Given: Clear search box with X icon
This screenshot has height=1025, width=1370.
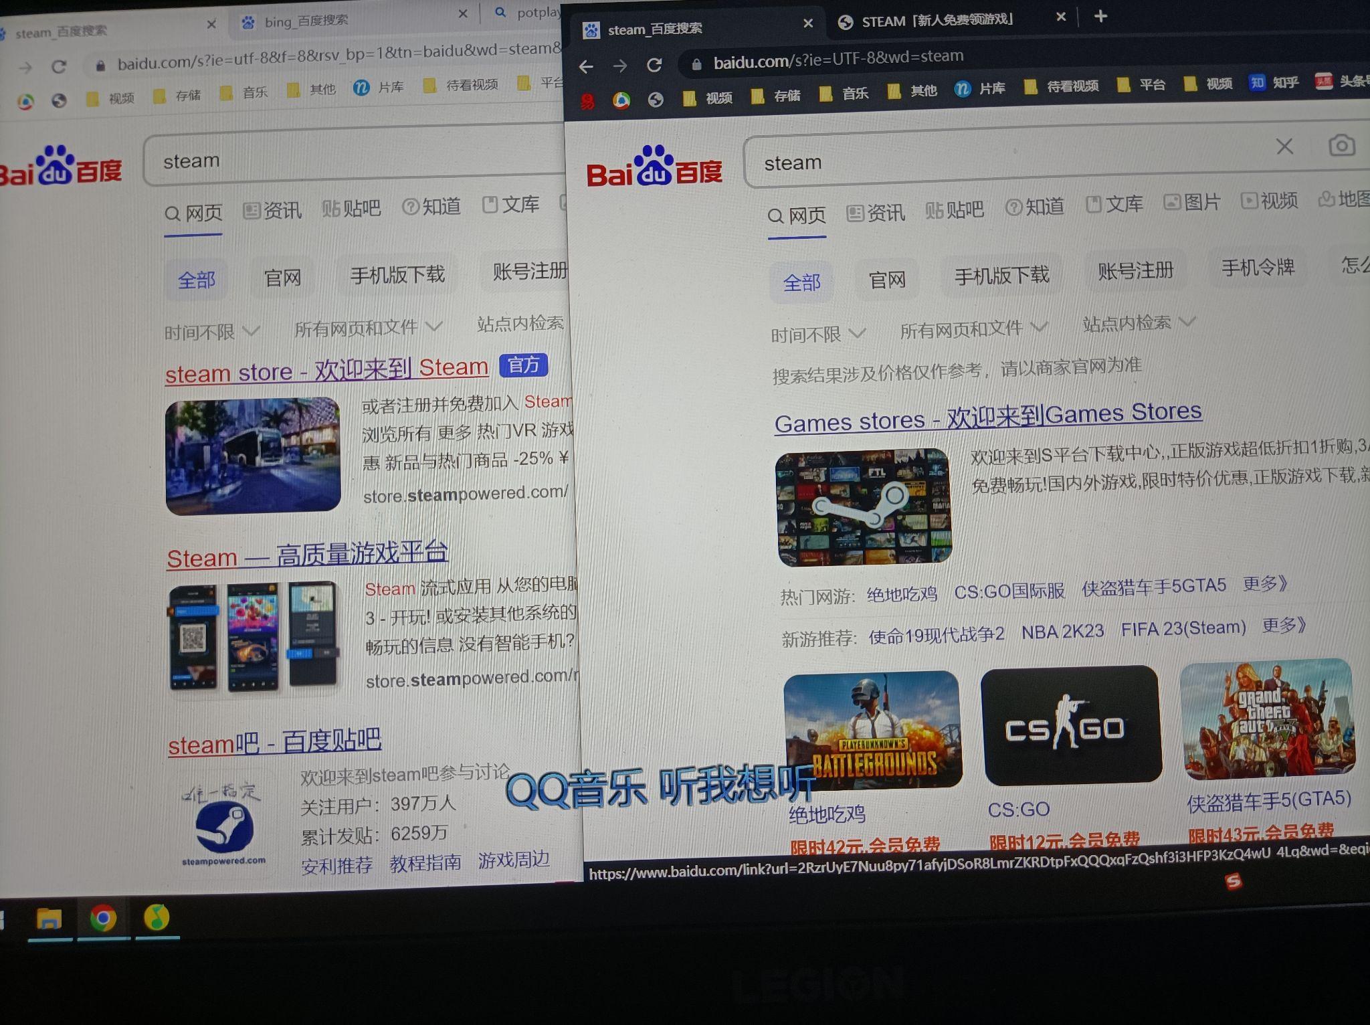Looking at the screenshot, I should click(1284, 147).
